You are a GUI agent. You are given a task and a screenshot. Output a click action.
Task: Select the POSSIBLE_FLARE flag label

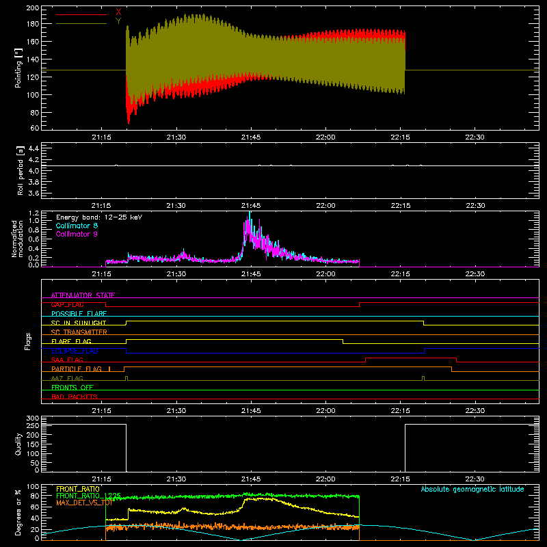pos(79,314)
